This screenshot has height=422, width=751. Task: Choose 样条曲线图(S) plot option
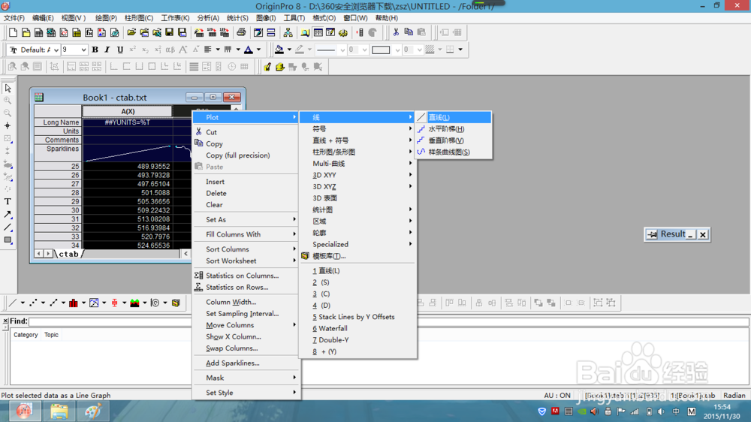(x=453, y=152)
